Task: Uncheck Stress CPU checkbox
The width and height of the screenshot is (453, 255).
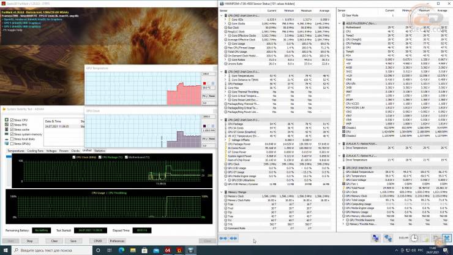Action: pos(12,120)
